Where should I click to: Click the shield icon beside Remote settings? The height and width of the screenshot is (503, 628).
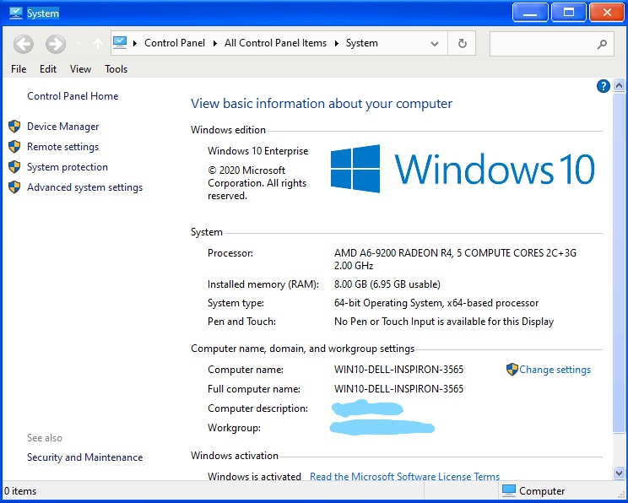[x=14, y=147]
